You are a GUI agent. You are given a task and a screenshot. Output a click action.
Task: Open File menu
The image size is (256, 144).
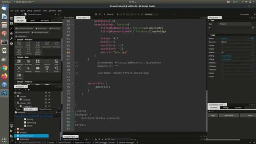pyautogui.click(x=12, y=11)
